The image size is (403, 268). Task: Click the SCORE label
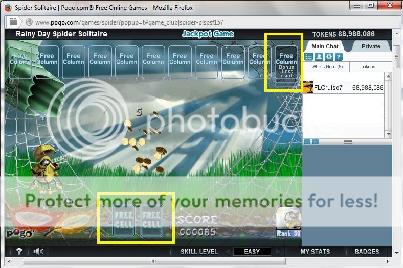(197, 220)
